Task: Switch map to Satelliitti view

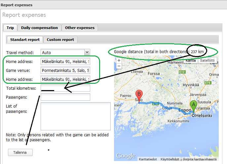Action: click(207, 60)
